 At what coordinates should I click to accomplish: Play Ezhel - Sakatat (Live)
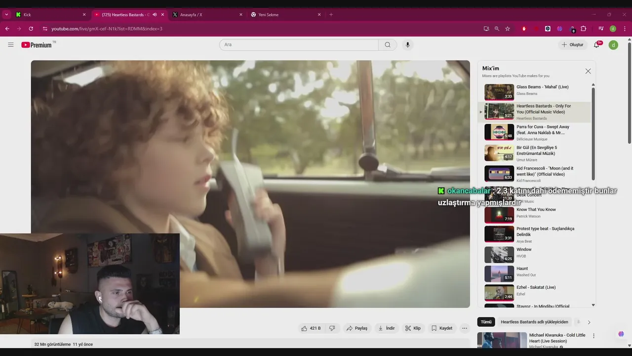(x=533, y=292)
